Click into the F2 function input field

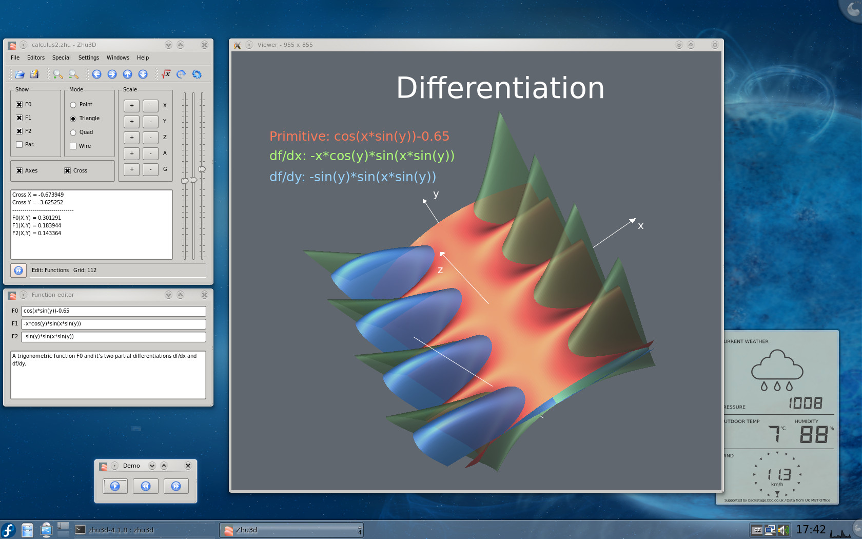coord(113,337)
